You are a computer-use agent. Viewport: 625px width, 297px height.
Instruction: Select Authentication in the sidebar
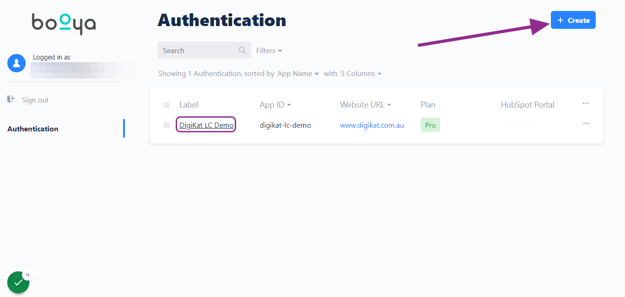[x=33, y=129]
